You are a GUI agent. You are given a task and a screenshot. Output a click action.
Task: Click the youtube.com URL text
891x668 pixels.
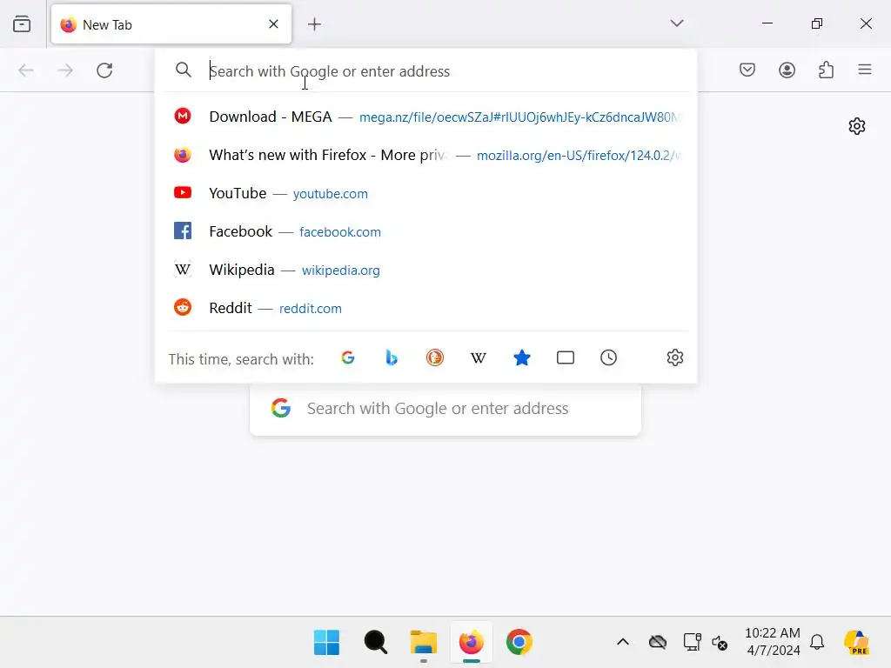coord(330,194)
